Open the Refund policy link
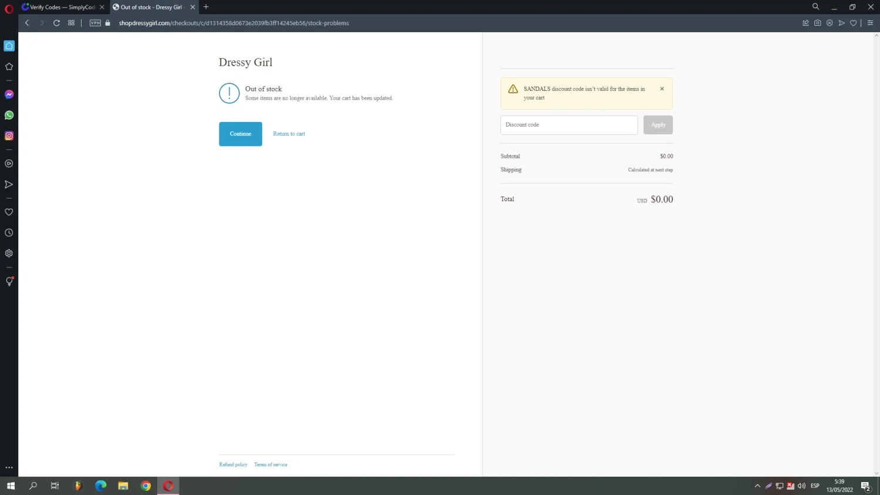 (233, 465)
